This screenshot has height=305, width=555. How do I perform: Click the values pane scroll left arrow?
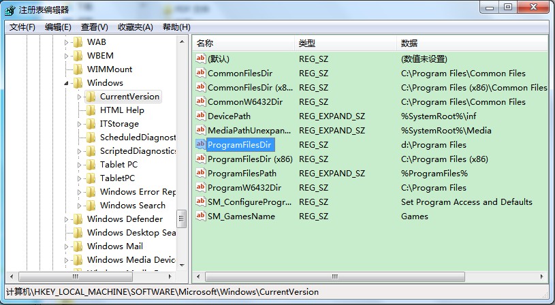click(198, 276)
